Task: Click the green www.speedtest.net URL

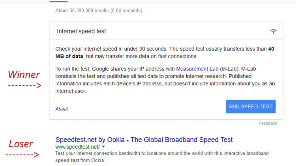Action: [77, 147]
